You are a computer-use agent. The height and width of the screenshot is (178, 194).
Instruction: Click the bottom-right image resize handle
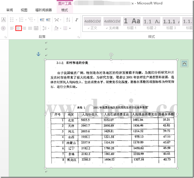[177, 168]
